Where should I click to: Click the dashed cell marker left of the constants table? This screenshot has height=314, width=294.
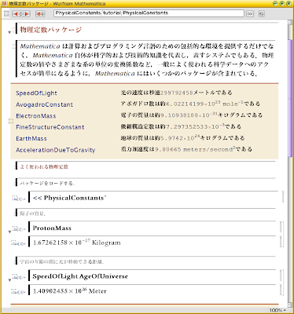tap(11, 121)
